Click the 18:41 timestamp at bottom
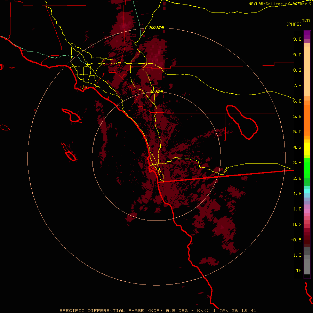313x313 pixels. [249, 311]
